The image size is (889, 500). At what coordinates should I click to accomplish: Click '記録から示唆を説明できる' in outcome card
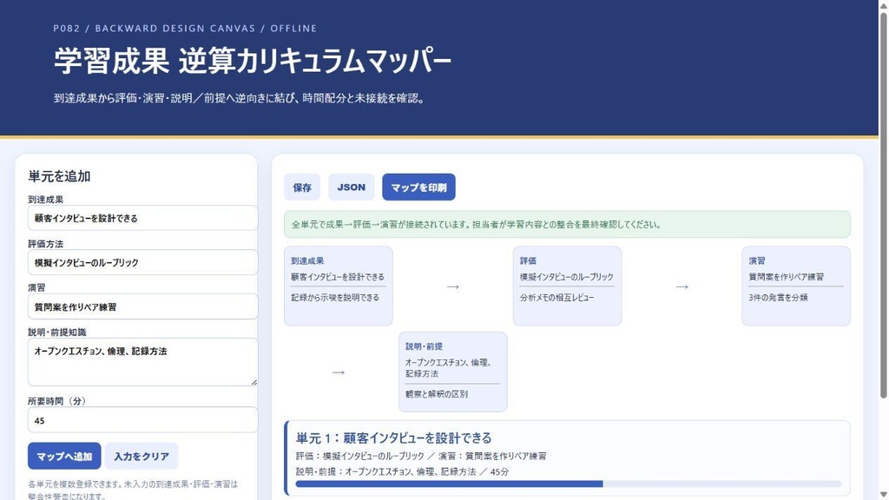335,297
